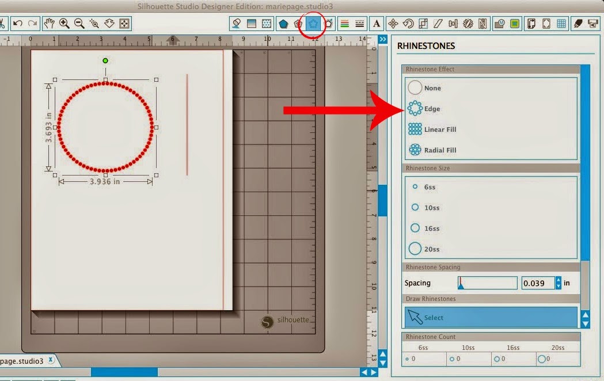Viewport: 604px width, 381px height.
Task: Click the Spacing slider track
Action: pos(487,283)
